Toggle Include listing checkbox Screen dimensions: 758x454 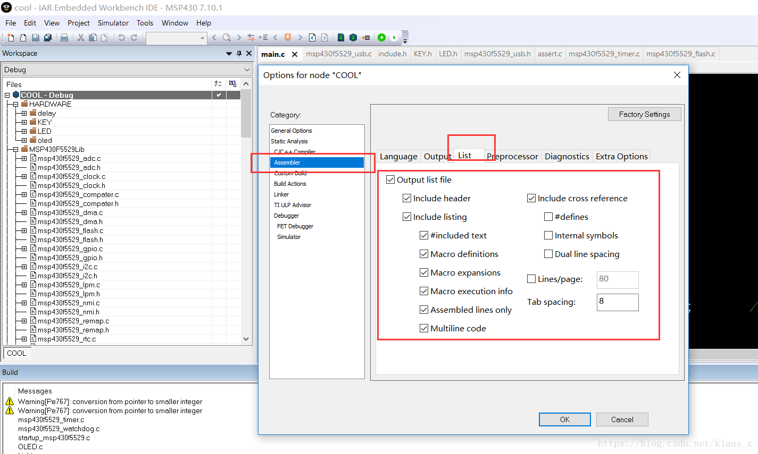[x=407, y=217]
